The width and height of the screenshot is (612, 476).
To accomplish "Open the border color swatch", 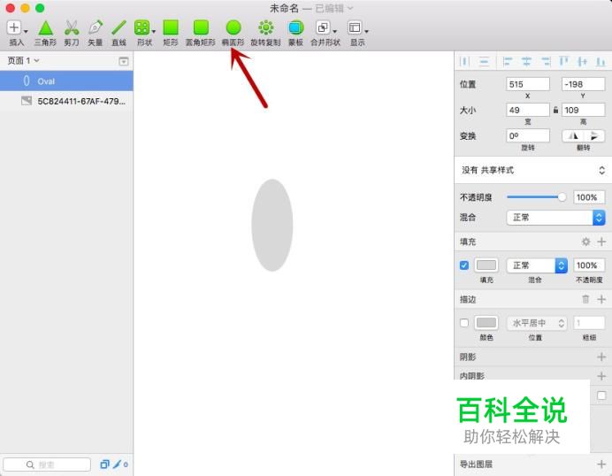I will coord(486,323).
